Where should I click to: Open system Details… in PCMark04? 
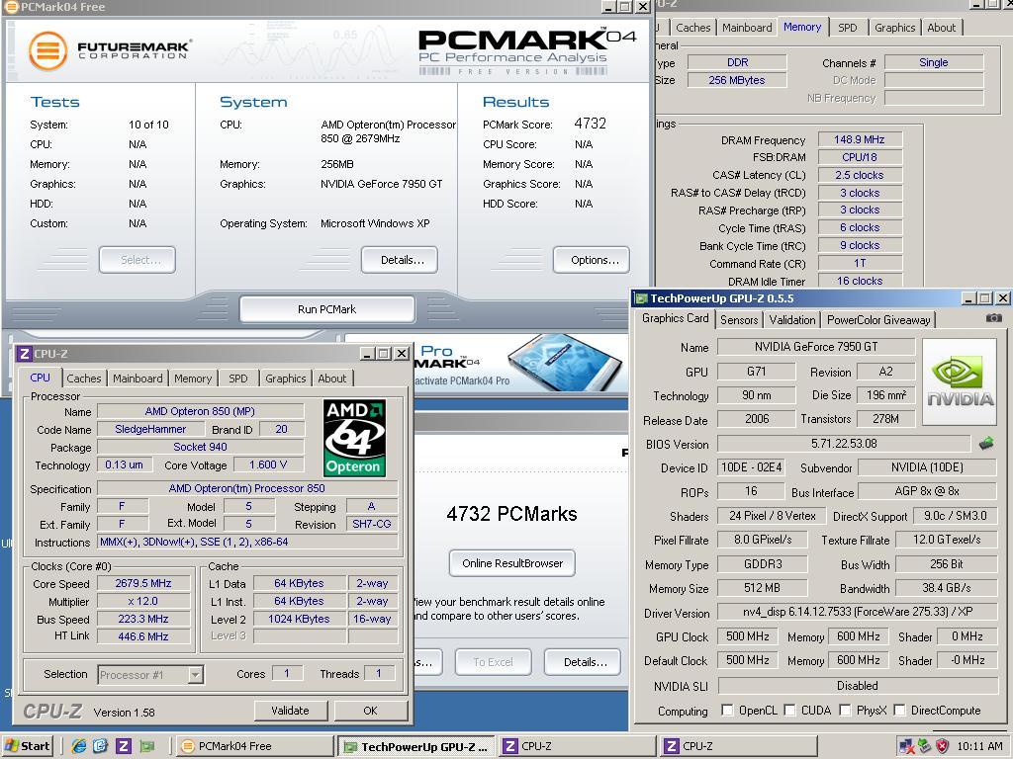tap(400, 260)
